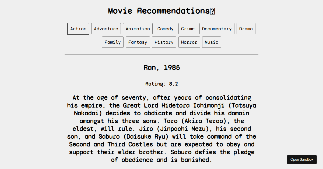Deselect the highlighted Action filter
323x169 pixels.
click(x=78, y=29)
